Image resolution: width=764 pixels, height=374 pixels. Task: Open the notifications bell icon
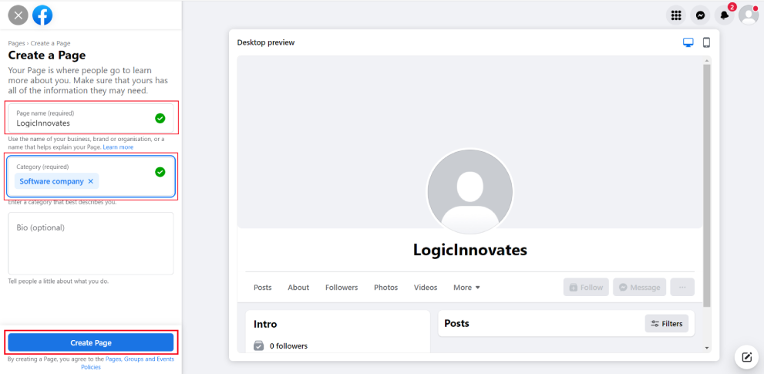point(725,15)
